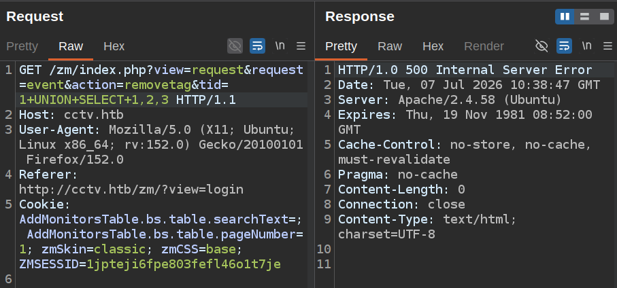
Task: Toggle \n newline display in Response panel
Action: tap(586, 46)
